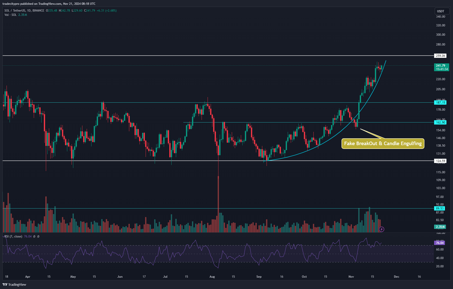Screen dimensions: 453x289
Task: Click the 220.00 price axis label
Action: coord(441,79)
